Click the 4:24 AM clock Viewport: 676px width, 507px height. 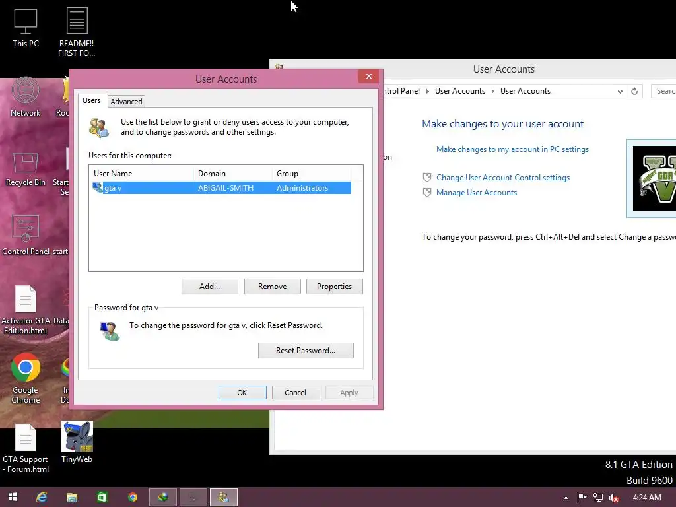tap(647, 498)
